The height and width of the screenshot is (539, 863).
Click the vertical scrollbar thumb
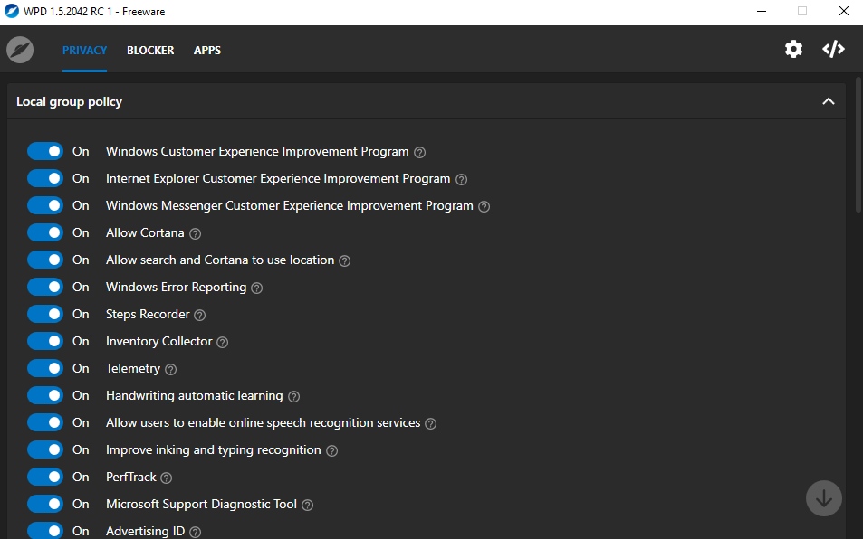[858, 146]
